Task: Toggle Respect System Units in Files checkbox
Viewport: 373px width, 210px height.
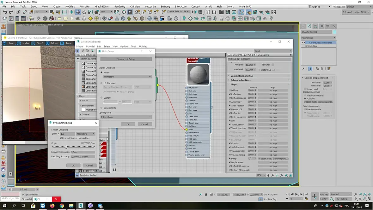Action: pyautogui.click(x=61, y=138)
